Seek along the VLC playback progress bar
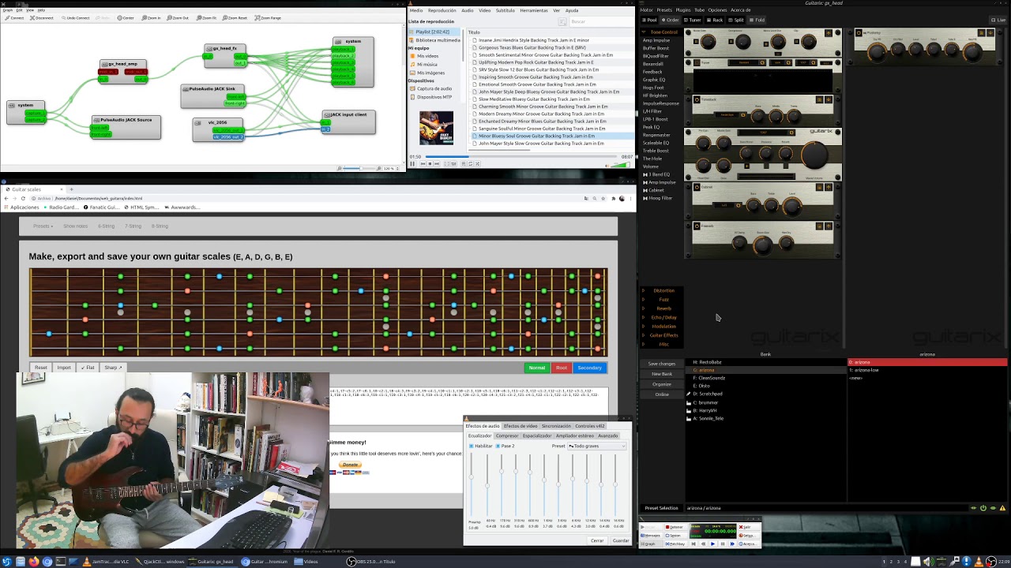Screen dimensions: 1011x568 tap(521, 156)
